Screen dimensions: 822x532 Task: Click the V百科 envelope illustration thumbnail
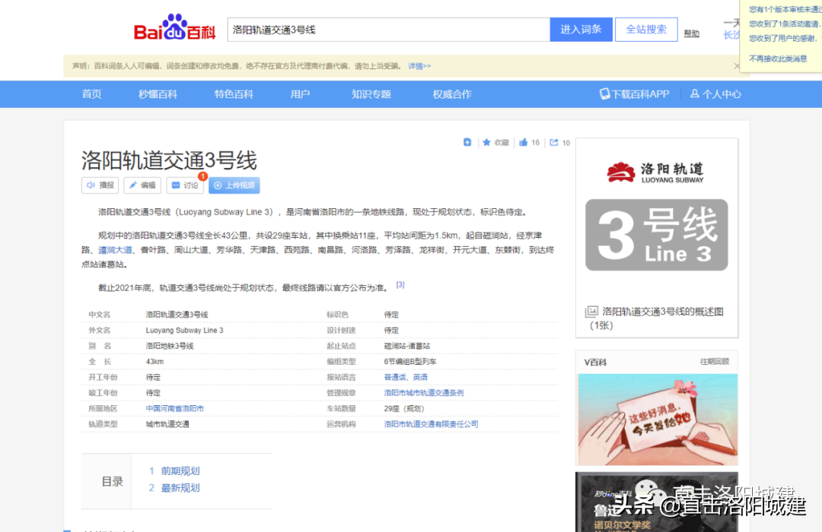click(x=658, y=419)
